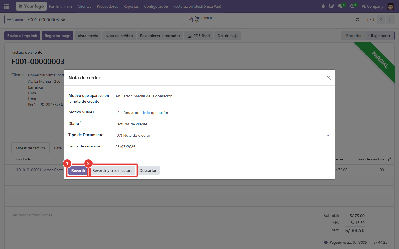Viewport: 399px width, 249px height.
Task: Open the PE Company switcher
Action: (372, 6)
